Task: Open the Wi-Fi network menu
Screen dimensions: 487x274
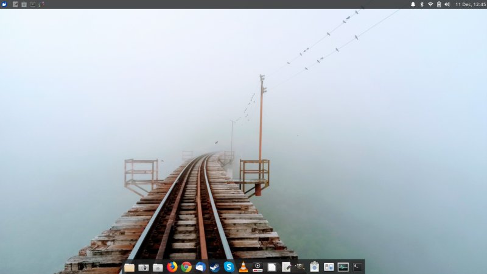Action: click(430, 4)
